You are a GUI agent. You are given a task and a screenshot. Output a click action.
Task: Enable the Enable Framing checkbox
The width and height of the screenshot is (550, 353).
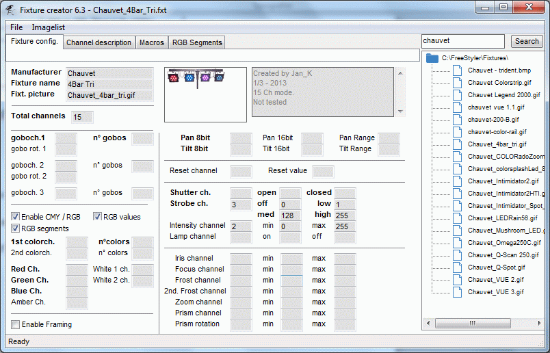tap(15, 324)
